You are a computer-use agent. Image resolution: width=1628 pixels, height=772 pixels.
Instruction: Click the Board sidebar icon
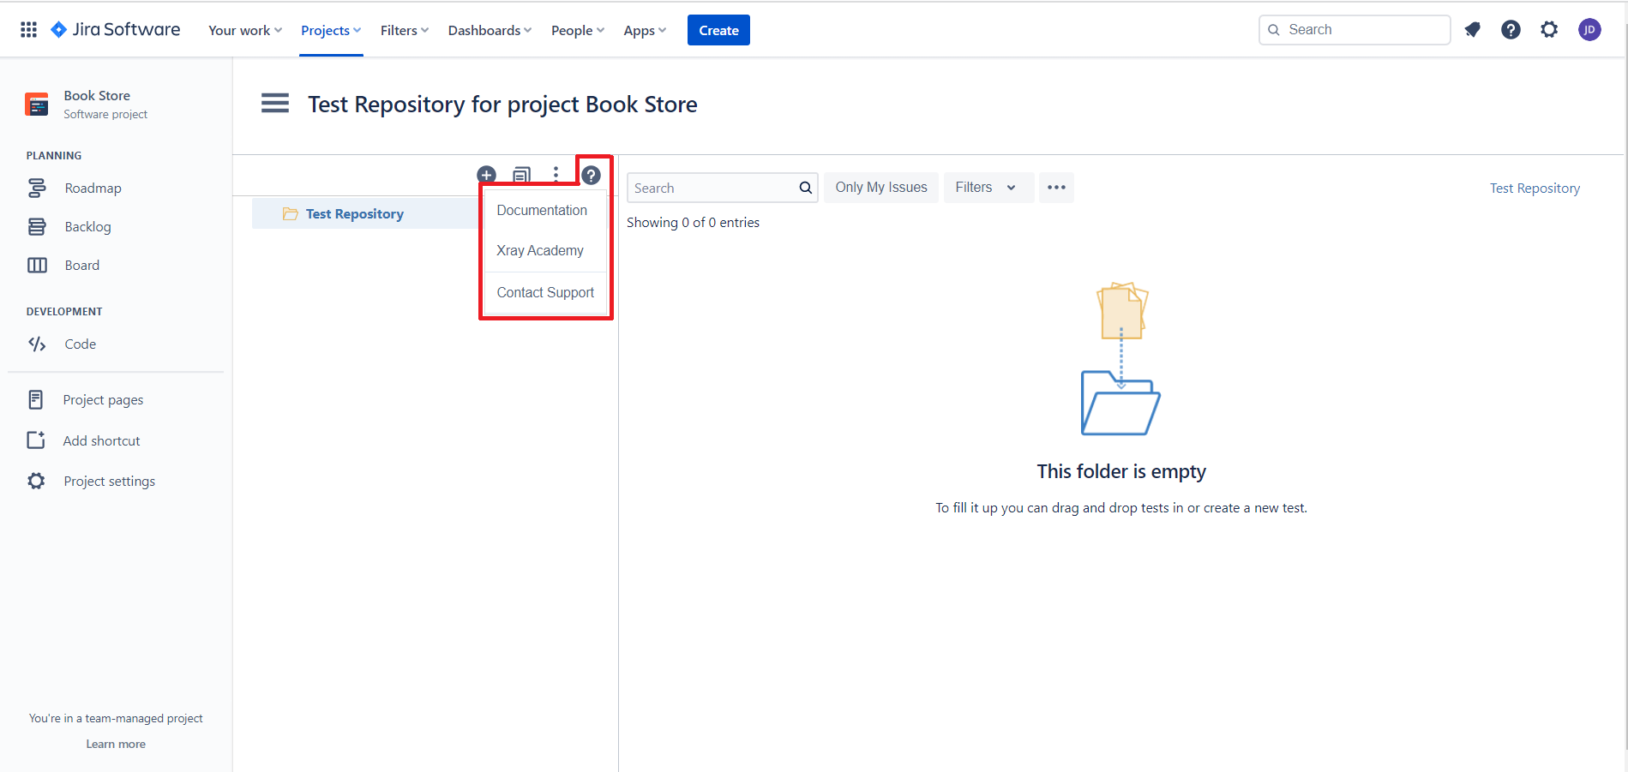[x=37, y=265]
